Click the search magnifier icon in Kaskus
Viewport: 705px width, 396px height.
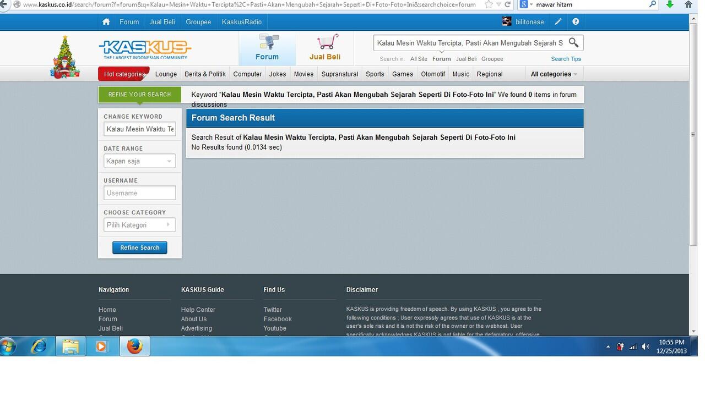[573, 42]
